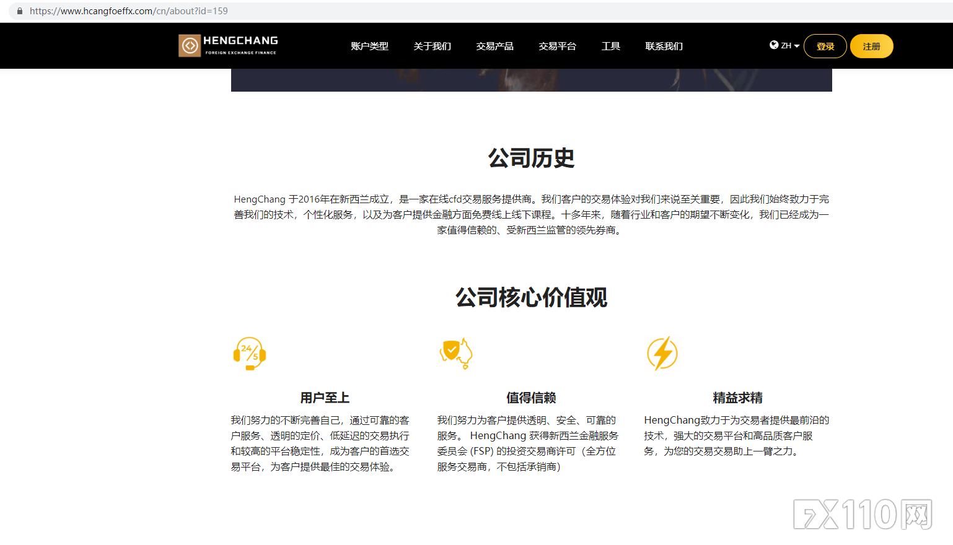The height and width of the screenshot is (545, 953).
Task: Click the paragraph under 用户至上
Action: [320, 443]
